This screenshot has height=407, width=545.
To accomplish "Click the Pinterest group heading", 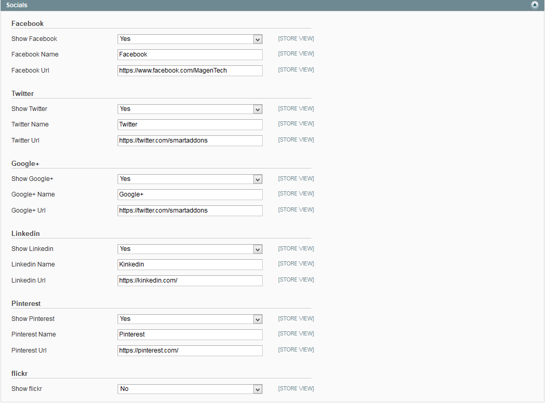I will pyautogui.click(x=26, y=303).
